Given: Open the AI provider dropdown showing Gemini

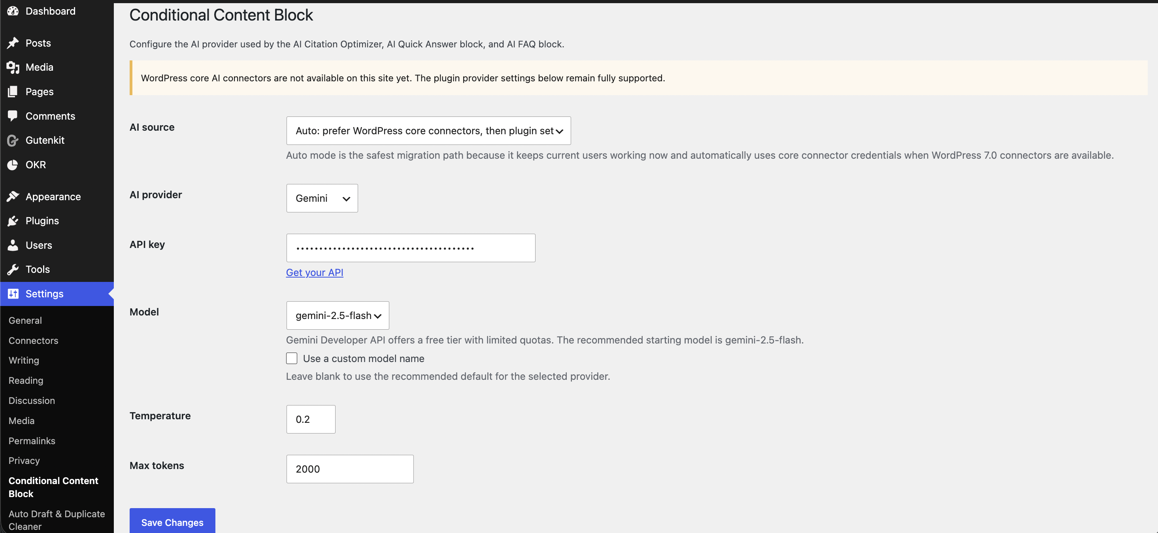Looking at the screenshot, I should point(322,198).
